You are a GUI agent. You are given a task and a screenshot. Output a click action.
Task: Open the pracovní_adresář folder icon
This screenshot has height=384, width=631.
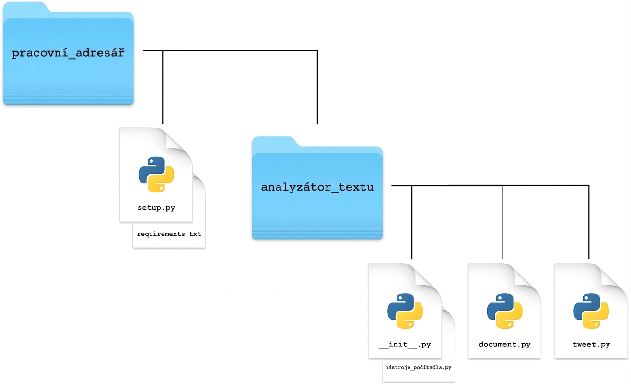(x=68, y=53)
